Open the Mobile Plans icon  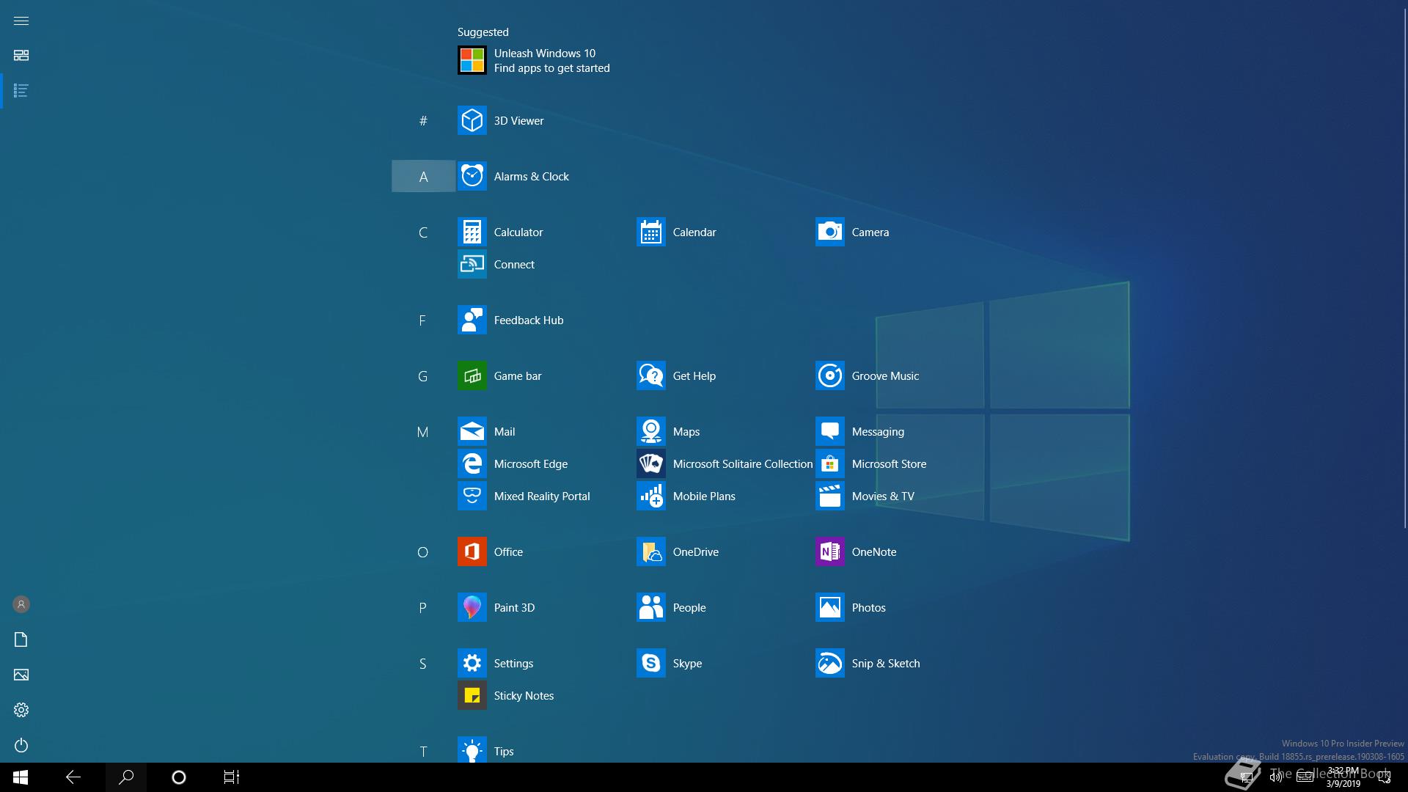click(x=650, y=496)
